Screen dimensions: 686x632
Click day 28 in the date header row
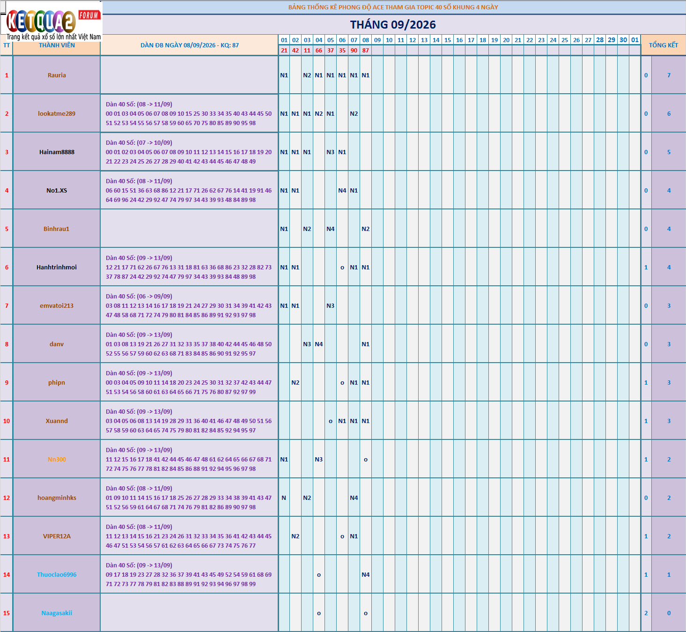pos(600,40)
